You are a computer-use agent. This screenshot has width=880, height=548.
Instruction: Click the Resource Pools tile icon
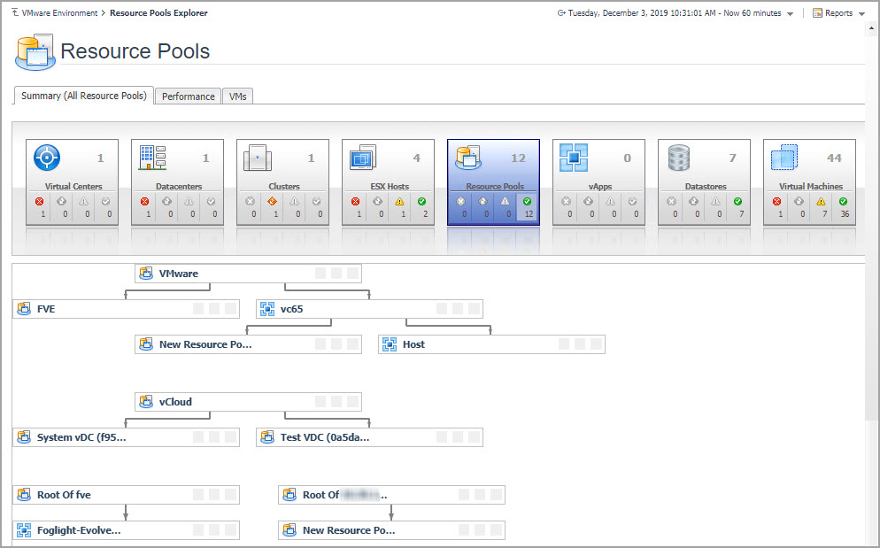(x=468, y=158)
